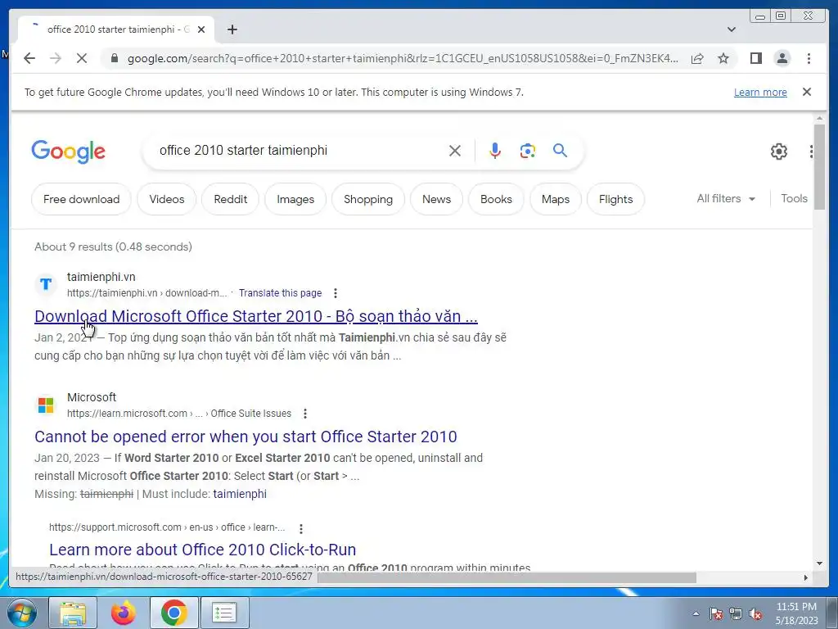Viewport: 838px width, 629px height.
Task: Switch to Flights results
Action: pyautogui.click(x=615, y=199)
